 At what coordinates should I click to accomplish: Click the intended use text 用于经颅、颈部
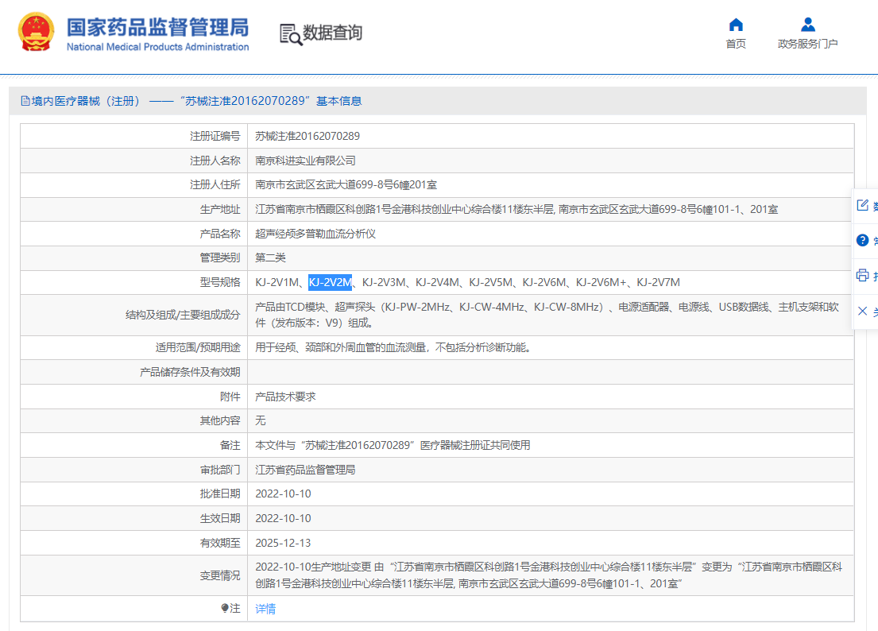click(393, 348)
